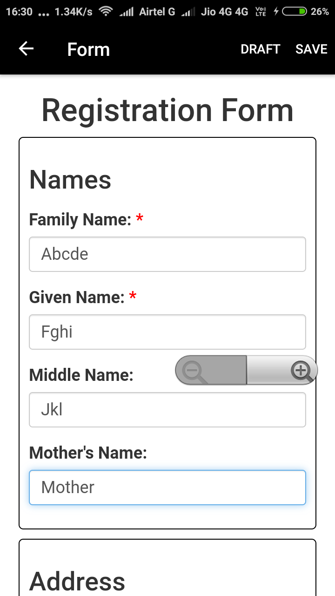Image resolution: width=335 pixels, height=596 pixels.
Task: Tap the Form title in header
Action: pyautogui.click(x=88, y=49)
